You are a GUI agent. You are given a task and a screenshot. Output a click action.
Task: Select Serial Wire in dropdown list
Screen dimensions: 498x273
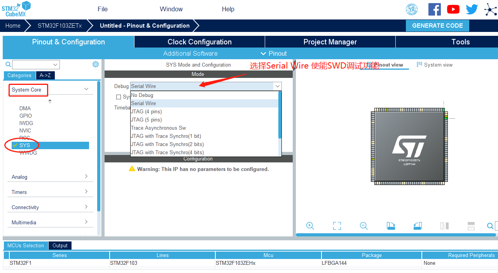pos(204,103)
